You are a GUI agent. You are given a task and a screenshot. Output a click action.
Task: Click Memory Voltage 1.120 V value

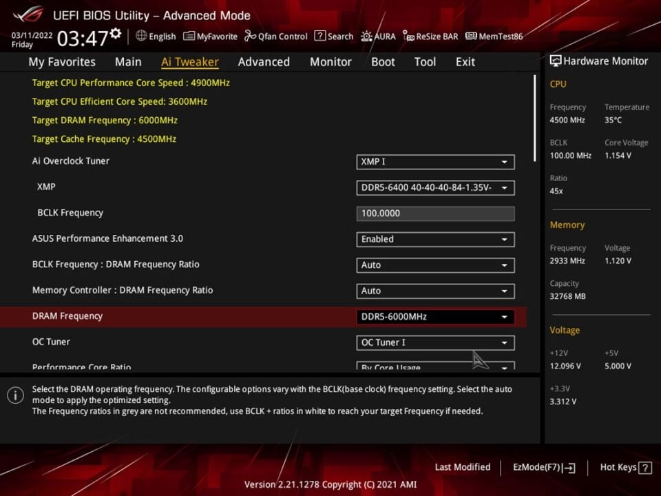click(x=618, y=261)
